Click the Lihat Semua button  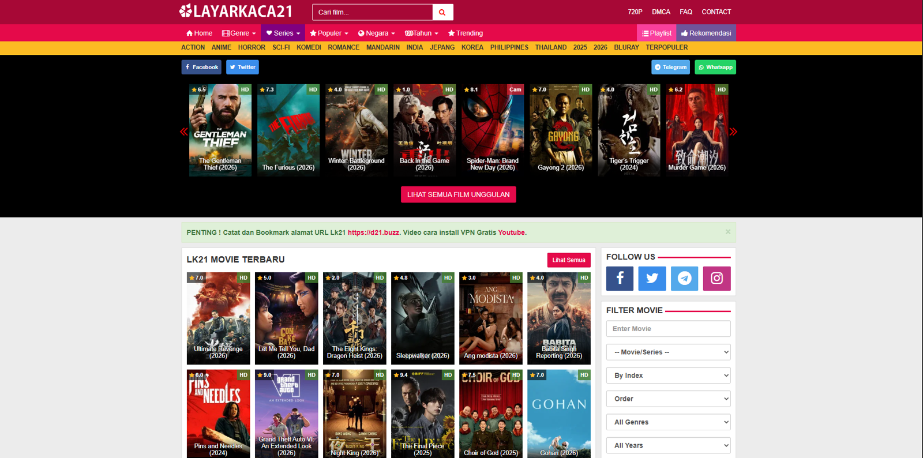pyautogui.click(x=569, y=260)
